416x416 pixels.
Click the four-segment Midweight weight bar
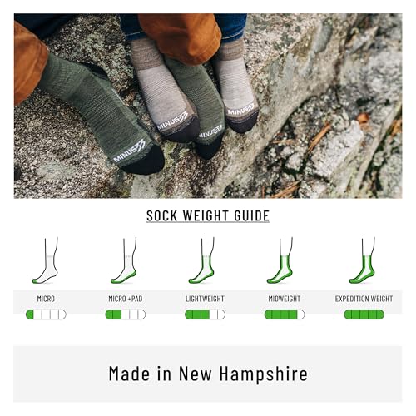[x=285, y=314]
